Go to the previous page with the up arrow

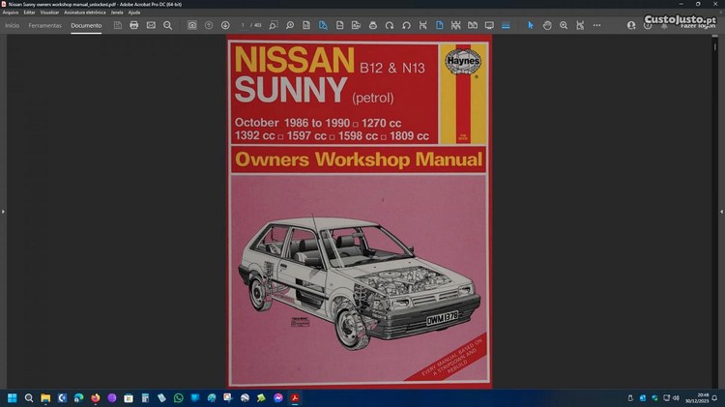click(209, 25)
